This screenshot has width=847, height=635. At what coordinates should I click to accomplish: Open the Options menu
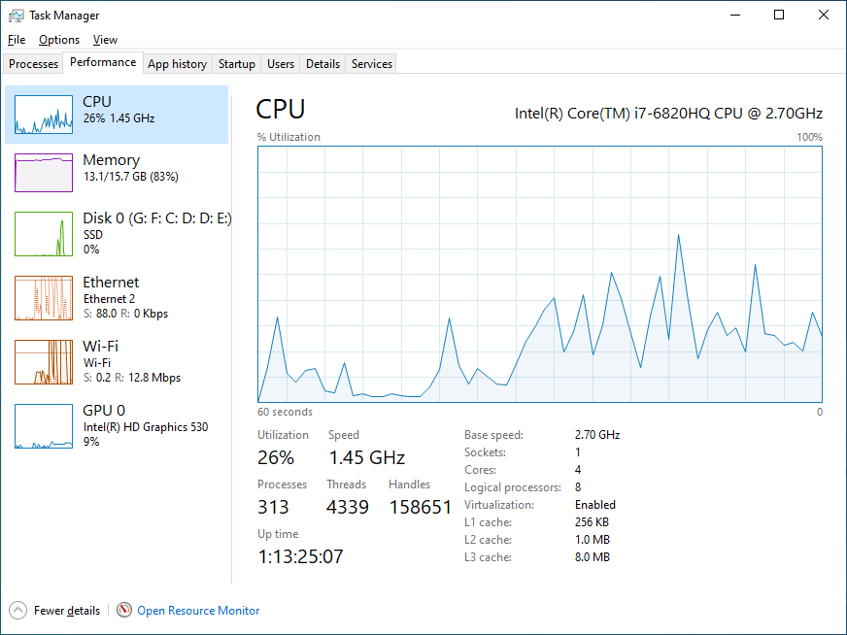pyautogui.click(x=59, y=40)
